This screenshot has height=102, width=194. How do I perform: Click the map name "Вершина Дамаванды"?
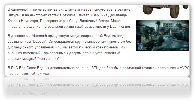point(110,15)
